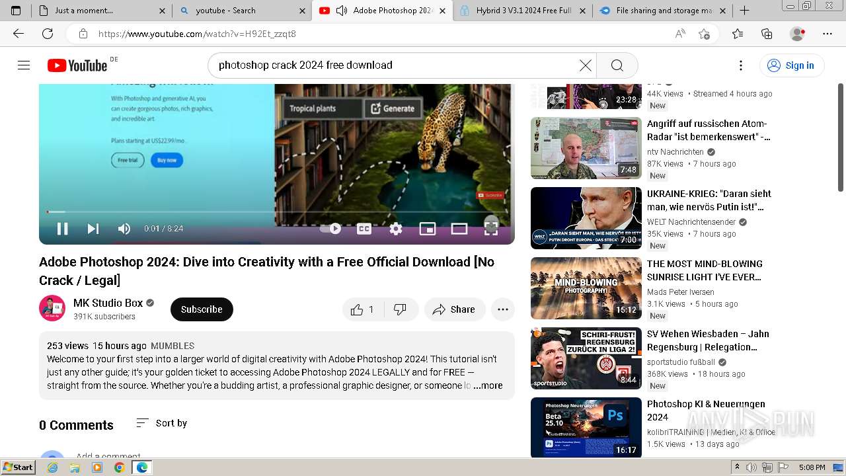Open browser profile avatar
Screen dimensions: 846x476
798,34
